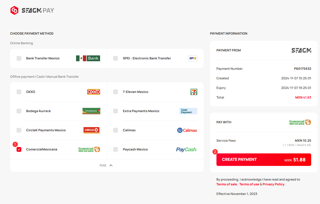The height and width of the screenshot is (204, 320).
Task: Collapse the list with Fold chevron
Action: click(x=111, y=165)
